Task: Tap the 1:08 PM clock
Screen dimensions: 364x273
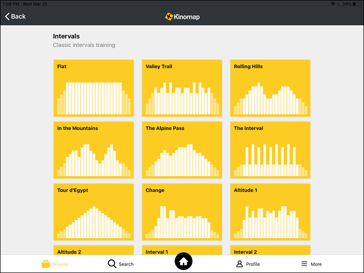Action: (x=11, y=4)
